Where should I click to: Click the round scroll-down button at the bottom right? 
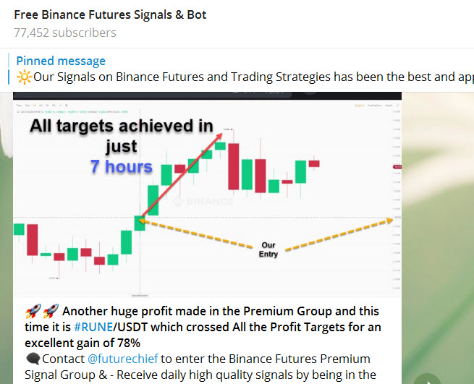pyautogui.click(x=428, y=379)
